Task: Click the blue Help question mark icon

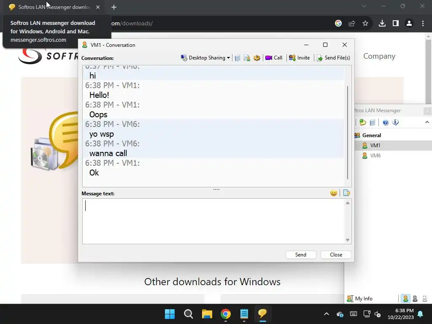Action: pos(386,122)
